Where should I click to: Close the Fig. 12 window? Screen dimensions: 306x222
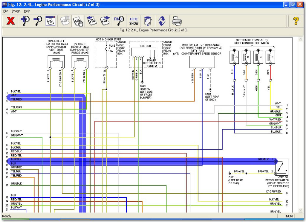(x=300, y=4)
